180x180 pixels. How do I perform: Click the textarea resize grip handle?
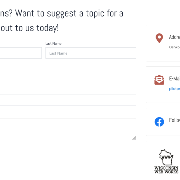pyautogui.click(x=134, y=138)
